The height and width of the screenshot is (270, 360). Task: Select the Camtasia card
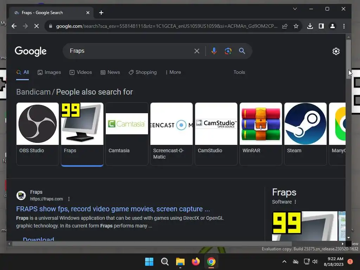point(127,134)
